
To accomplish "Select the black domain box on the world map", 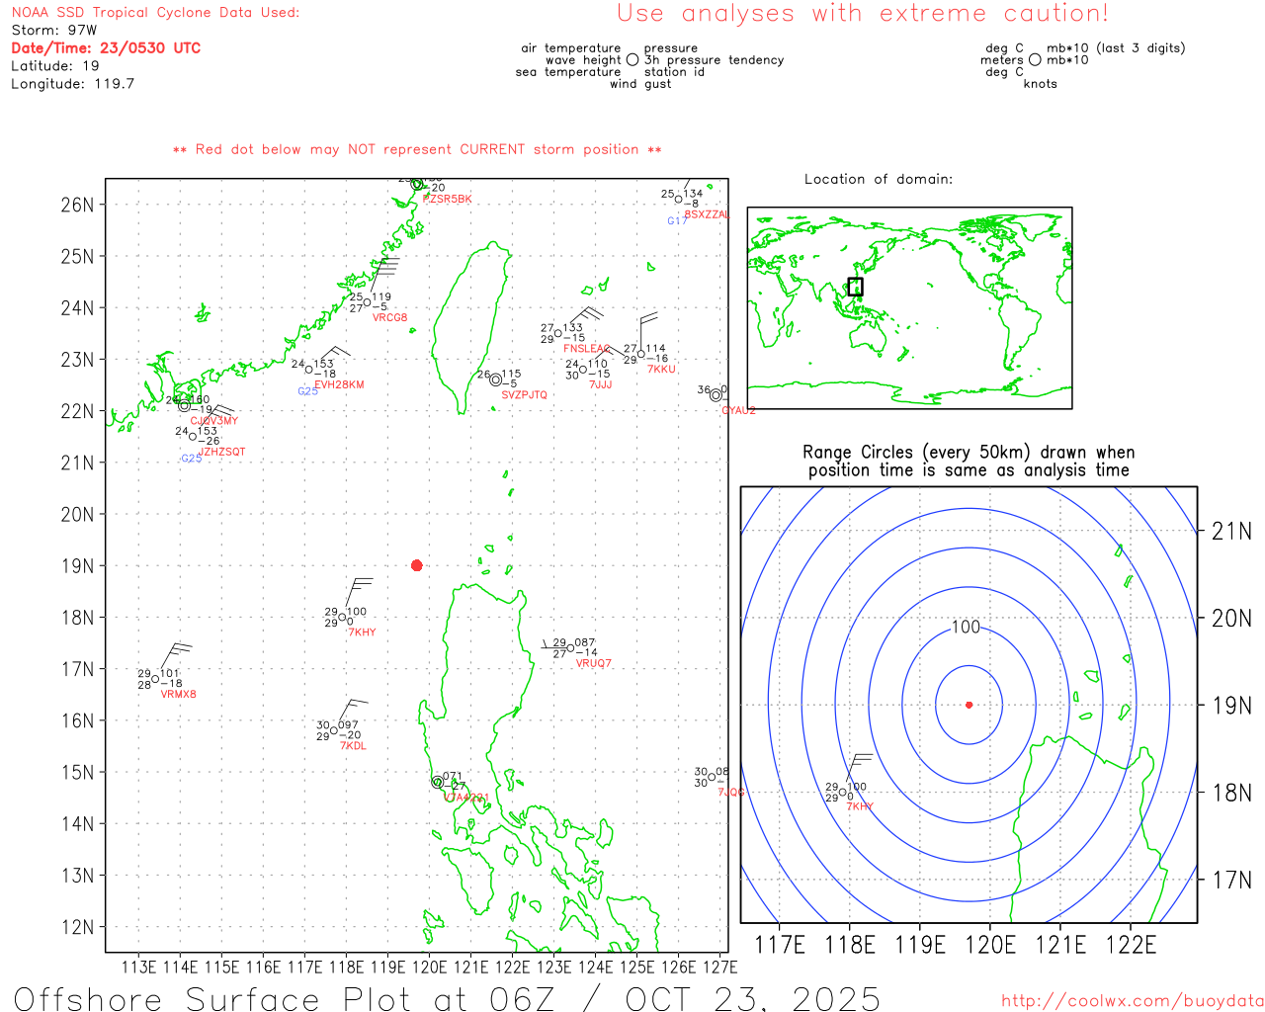I will 856,287.
